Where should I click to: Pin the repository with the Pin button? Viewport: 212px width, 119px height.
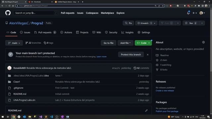click(128, 23)
